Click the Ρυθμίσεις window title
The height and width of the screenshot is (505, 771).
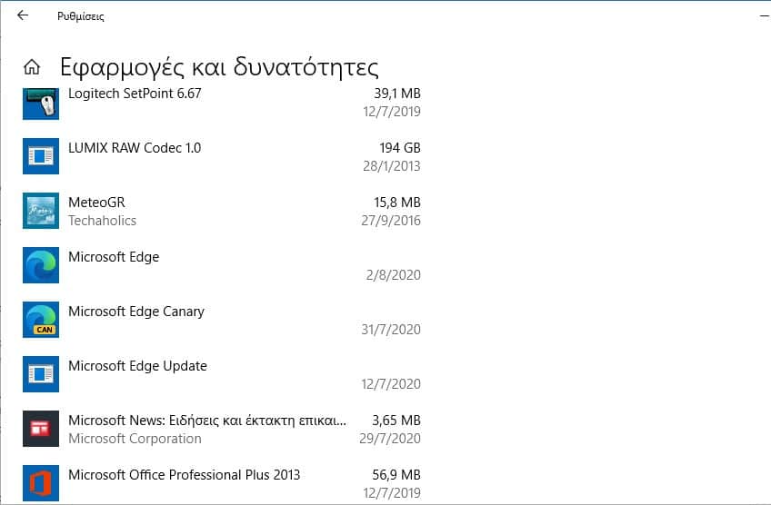click(81, 16)
